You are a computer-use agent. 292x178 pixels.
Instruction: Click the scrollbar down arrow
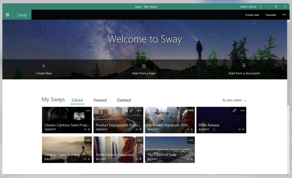click(288, 173)
